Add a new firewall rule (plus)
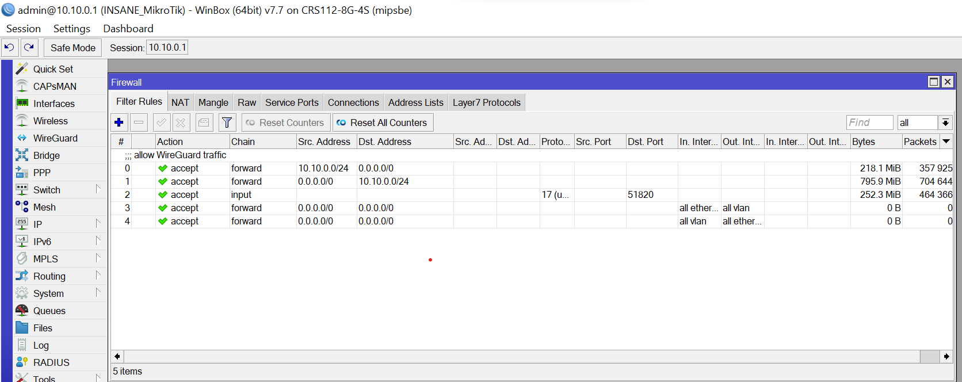The height and width of the screenshot is (382, 962). (x=119, y=123)
